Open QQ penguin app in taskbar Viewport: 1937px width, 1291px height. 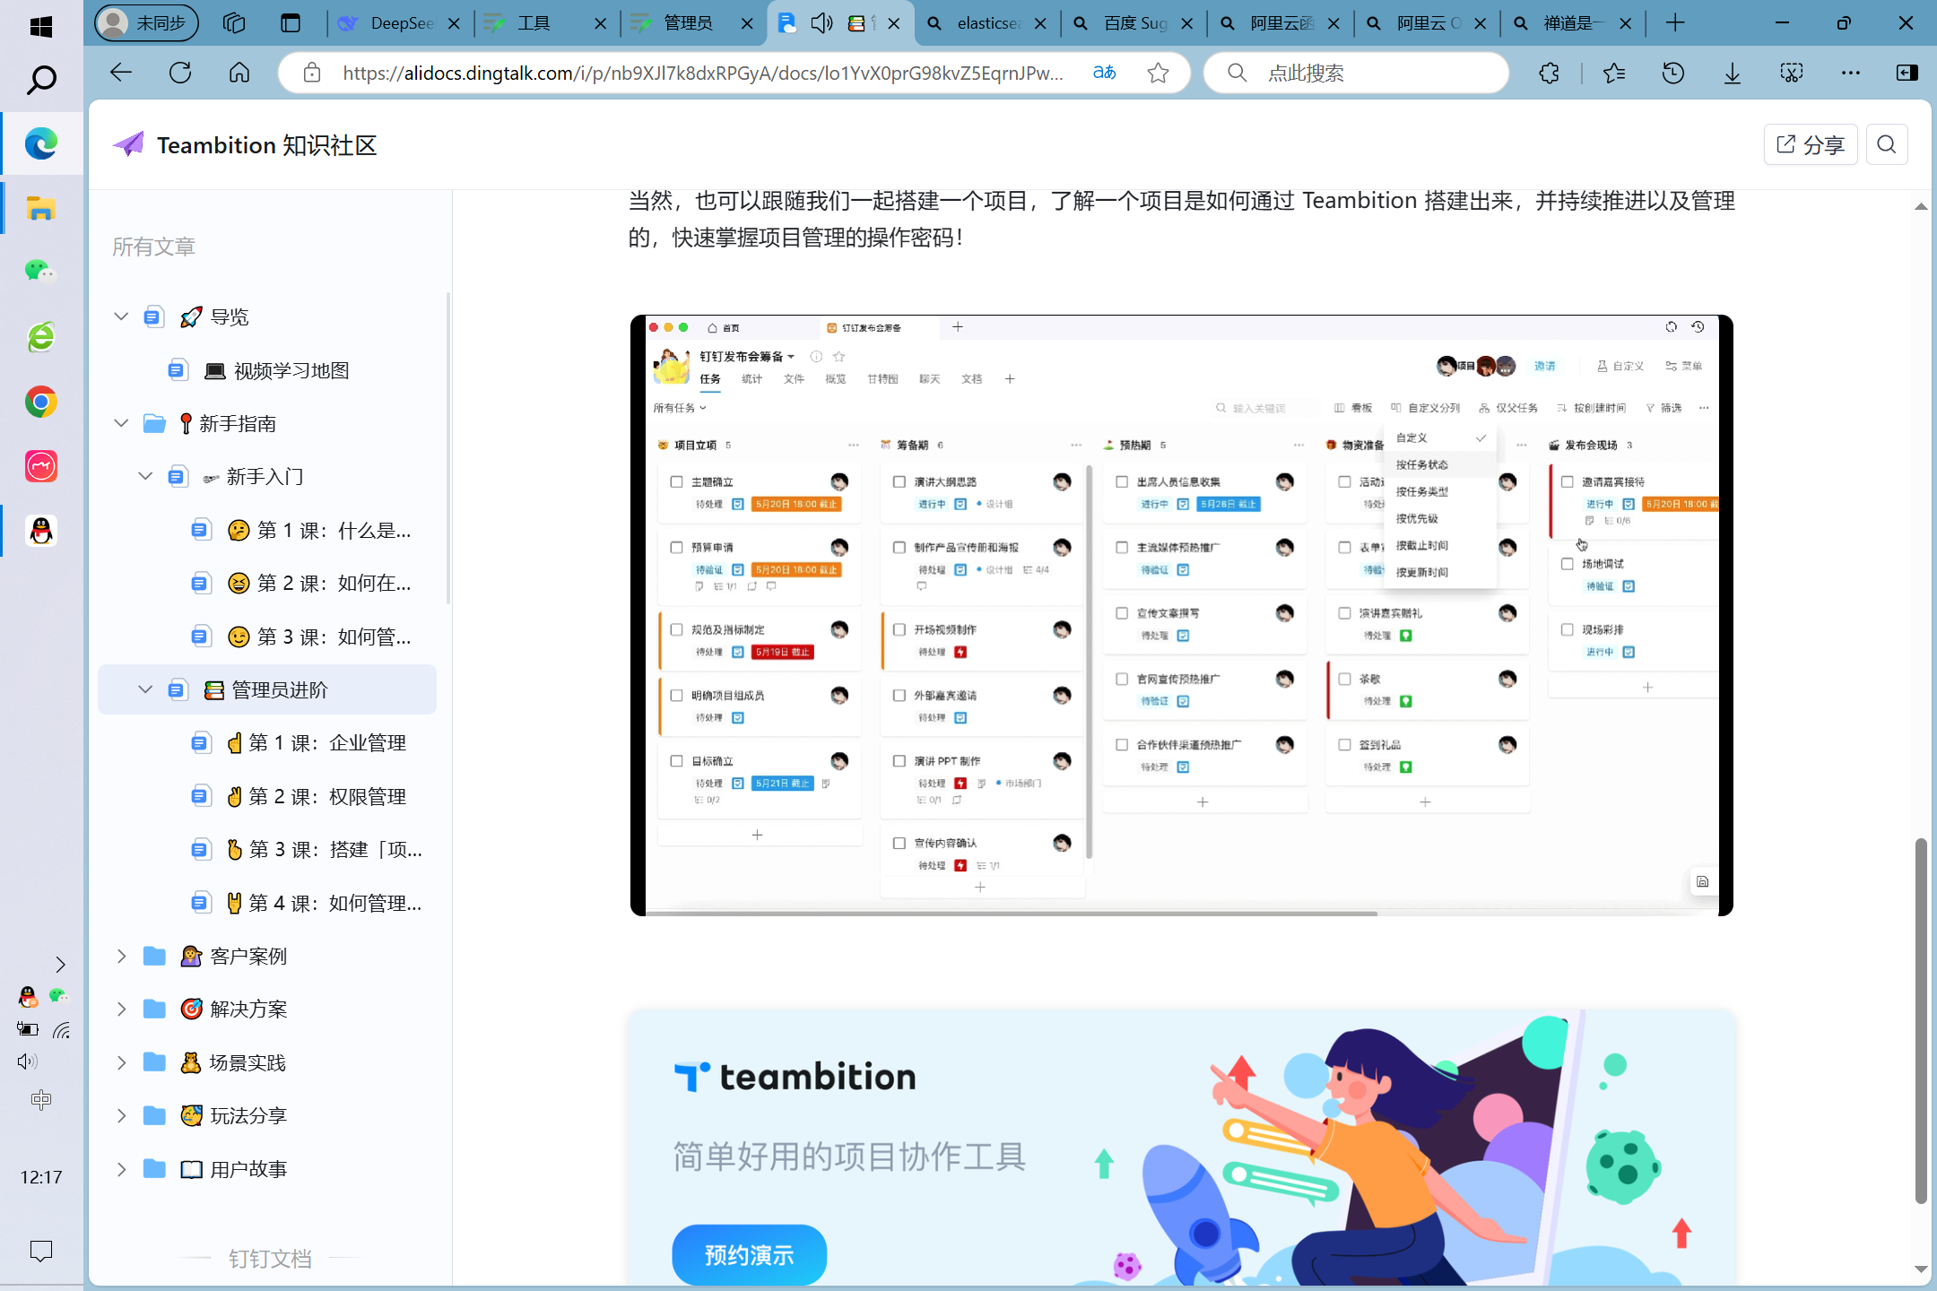click(41, 531)
